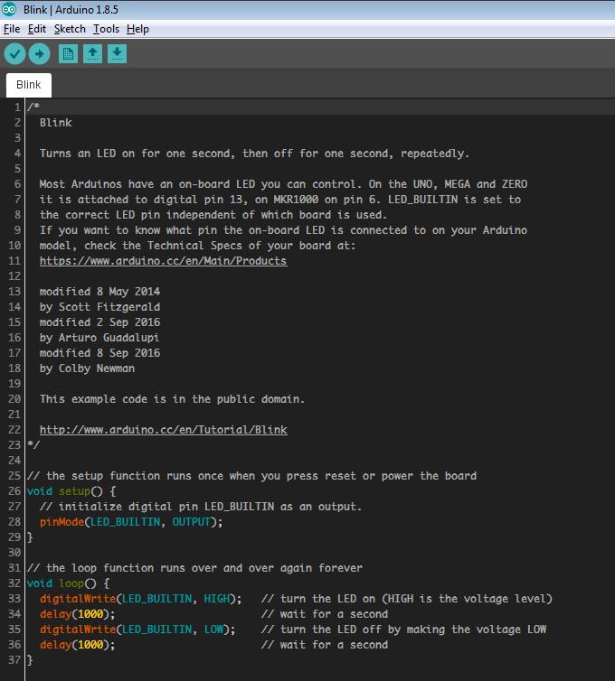Click digitalWrite on line 35
Image resolution: width=615 pixels, height=681 pixels.
78,630
